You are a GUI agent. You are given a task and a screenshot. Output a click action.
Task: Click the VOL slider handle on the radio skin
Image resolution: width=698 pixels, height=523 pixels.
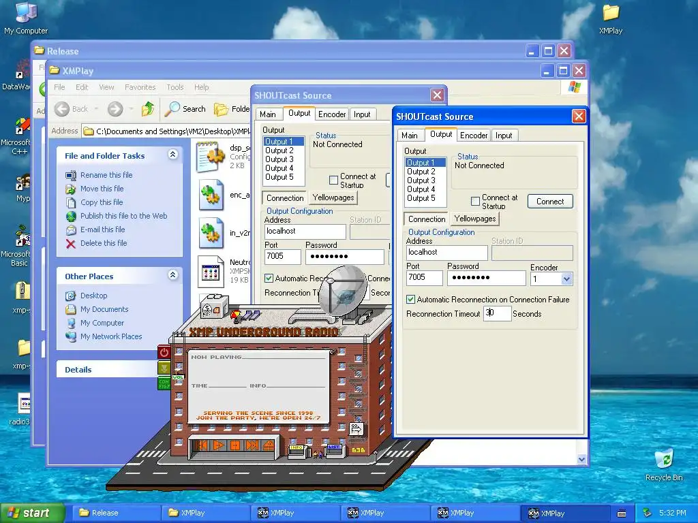click(178, 377)
